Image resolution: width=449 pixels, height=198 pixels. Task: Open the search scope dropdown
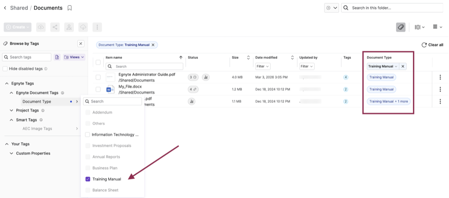tap(332, 8)
